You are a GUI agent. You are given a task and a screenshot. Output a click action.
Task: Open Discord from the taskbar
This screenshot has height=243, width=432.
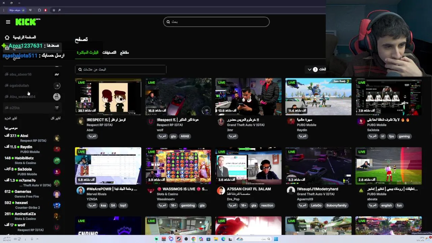[171, 239]
